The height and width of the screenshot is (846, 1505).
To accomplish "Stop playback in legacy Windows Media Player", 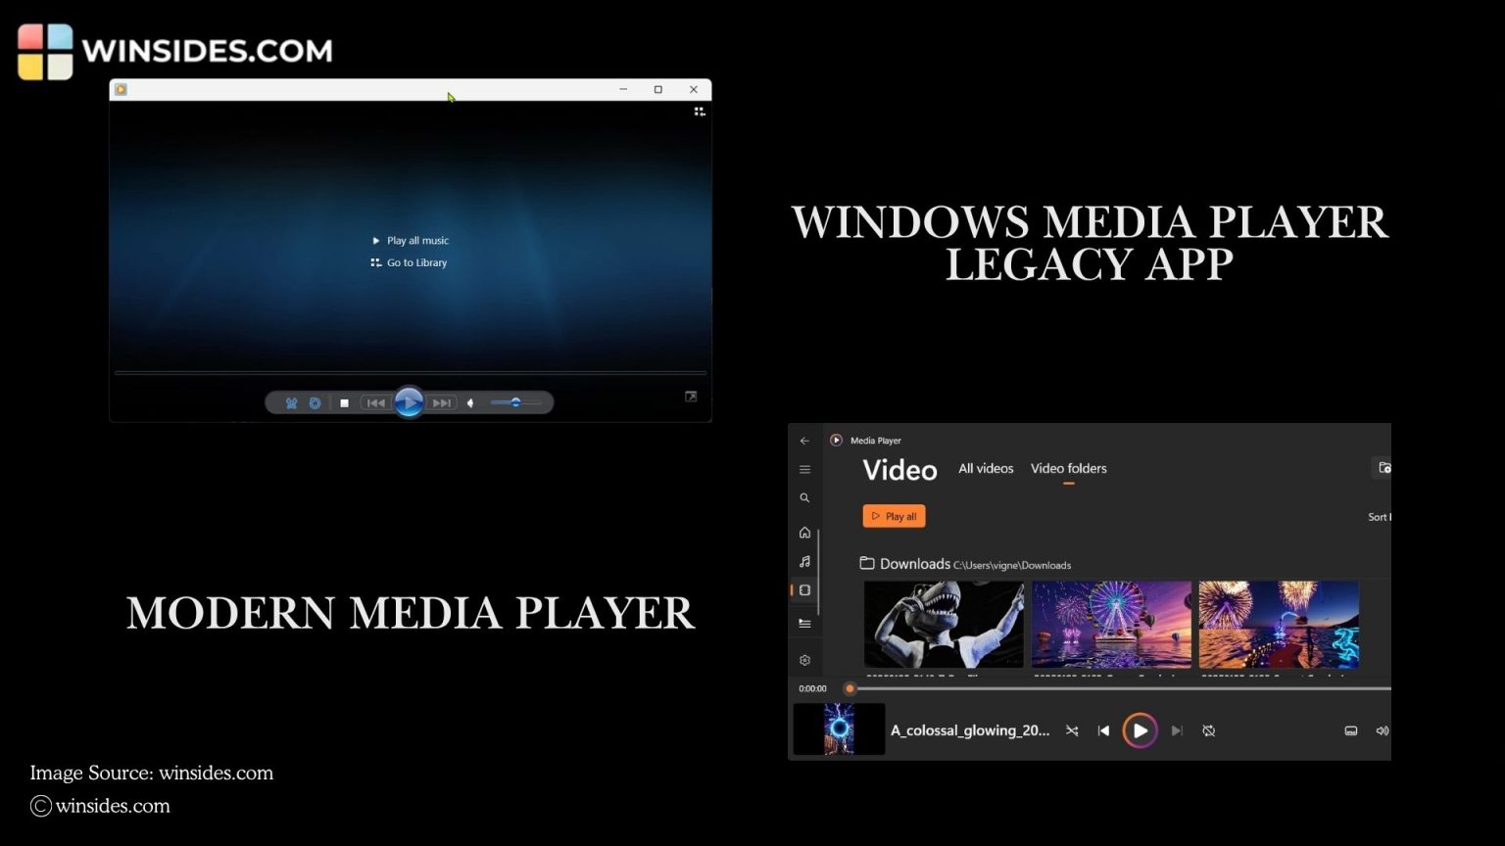I will click(344, 402).
